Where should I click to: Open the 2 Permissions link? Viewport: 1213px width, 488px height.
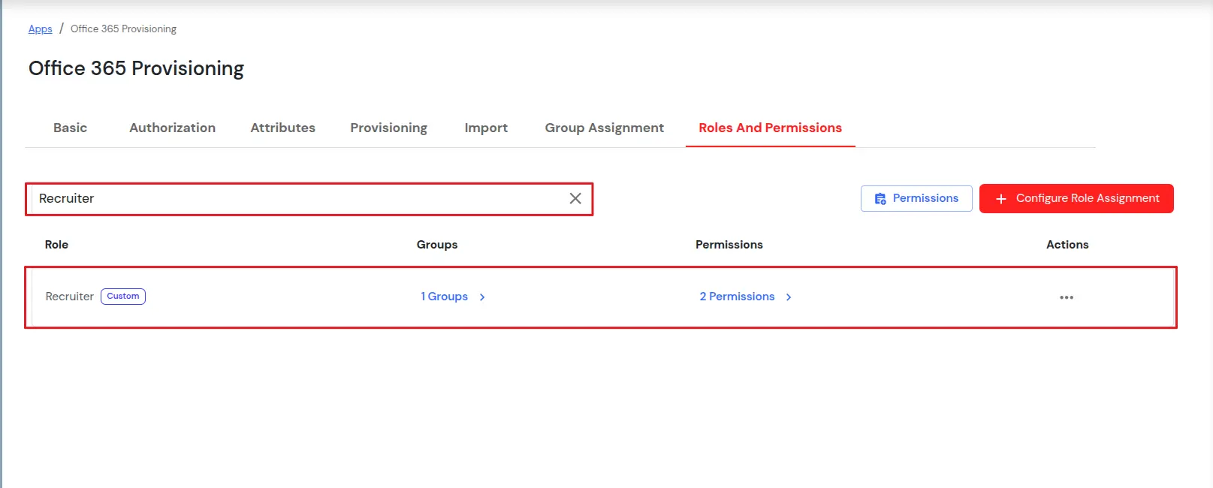click(737, 297)
